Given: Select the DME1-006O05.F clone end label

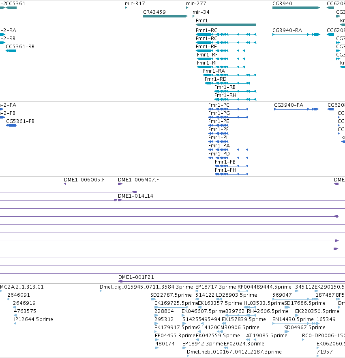Looking at the screenshot, I should (x=84, y=180).
